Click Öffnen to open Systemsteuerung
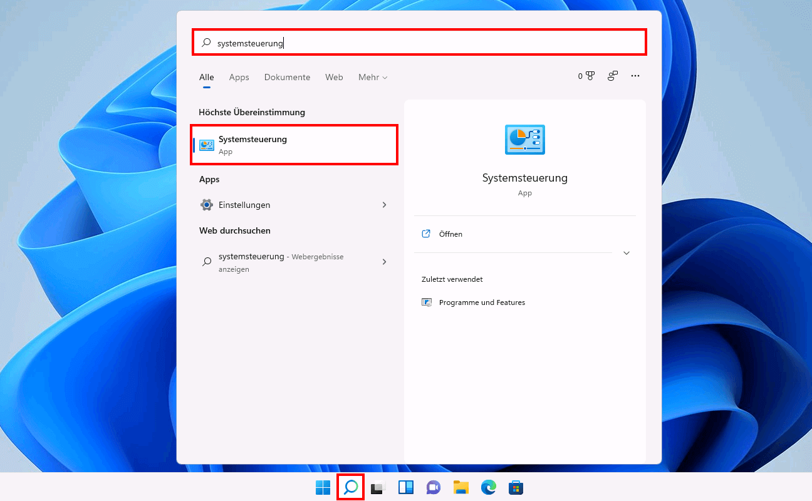The height and width of the screenshot is (501, 812). click(525, 234)
